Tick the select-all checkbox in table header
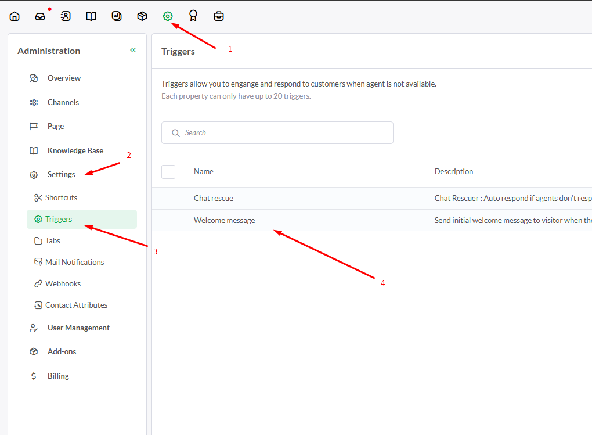 tap(168, 171)
